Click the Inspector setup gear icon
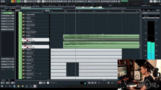This screenshot has height=90, width=161. 13,70
